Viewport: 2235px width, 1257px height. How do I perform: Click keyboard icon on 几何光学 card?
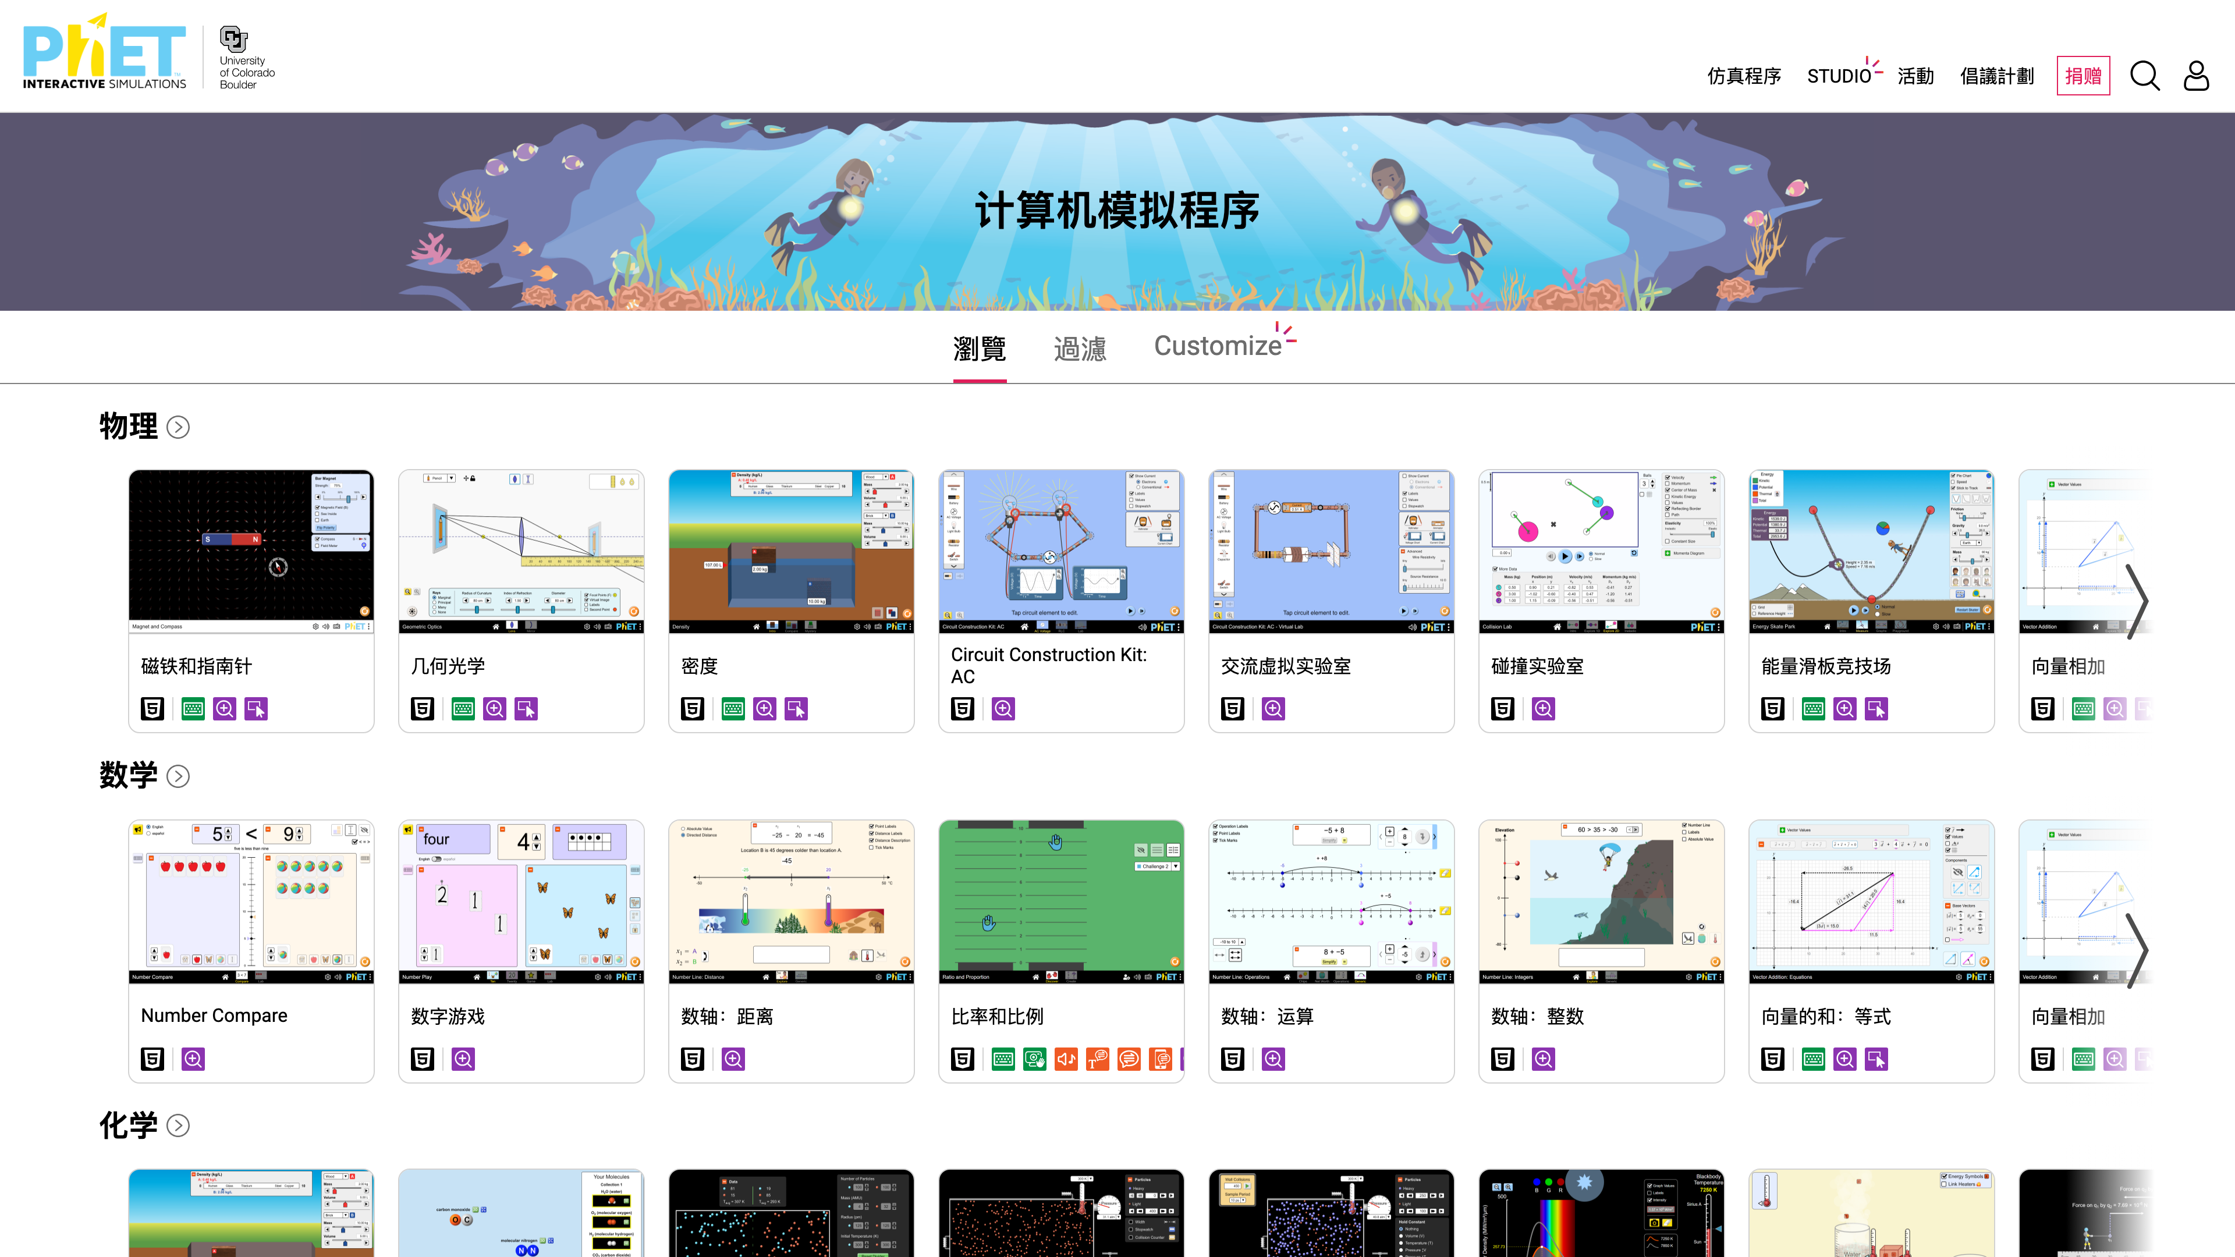pyautogui.click(x=463, y=709)
